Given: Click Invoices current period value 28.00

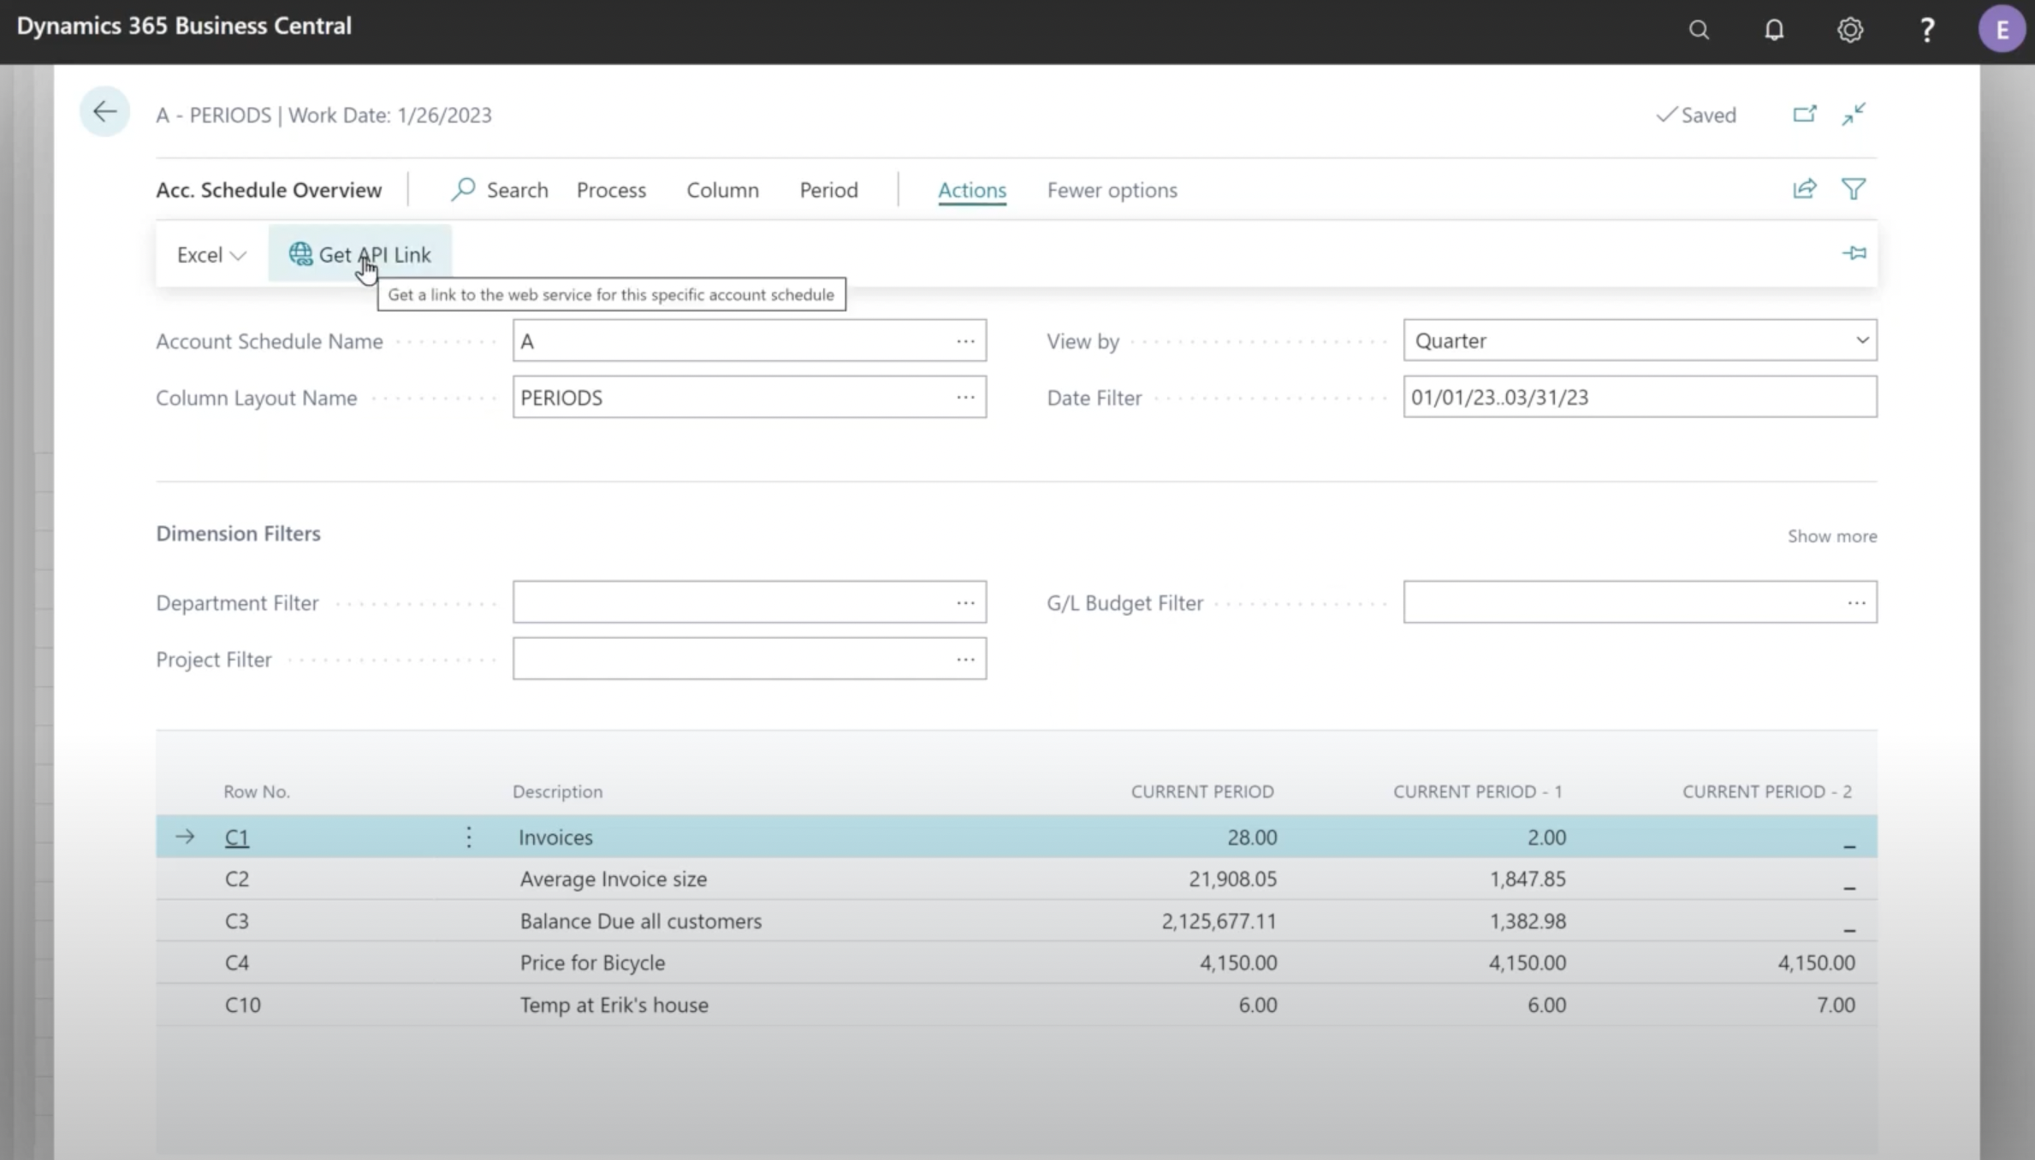Looking at the screenshot, I should [1252, 837].
